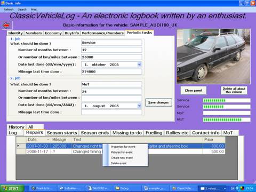
Task: Sort by the Date column header
Action: 38,140
